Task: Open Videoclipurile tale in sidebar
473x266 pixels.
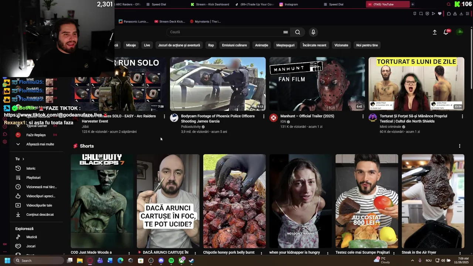Action: [x=36, y=205]
